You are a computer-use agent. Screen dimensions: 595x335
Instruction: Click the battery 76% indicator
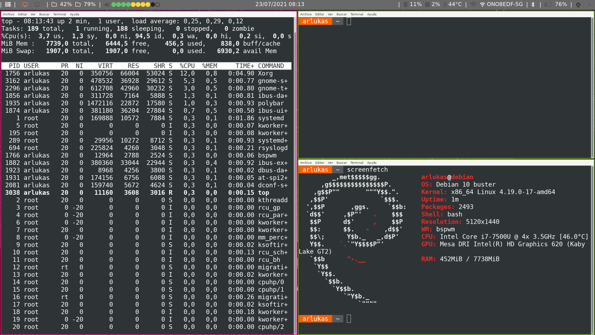(x=555, y=4)
